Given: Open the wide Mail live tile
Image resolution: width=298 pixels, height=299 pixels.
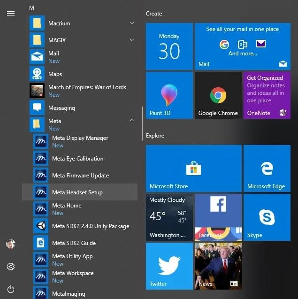Looking at the screenshot, I should pyautogui.click(x=243, y=46).
